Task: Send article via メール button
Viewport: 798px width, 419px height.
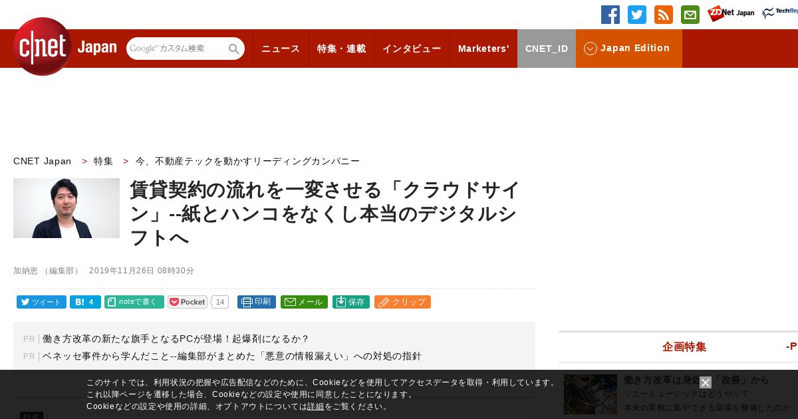Action: click(304, 302)
